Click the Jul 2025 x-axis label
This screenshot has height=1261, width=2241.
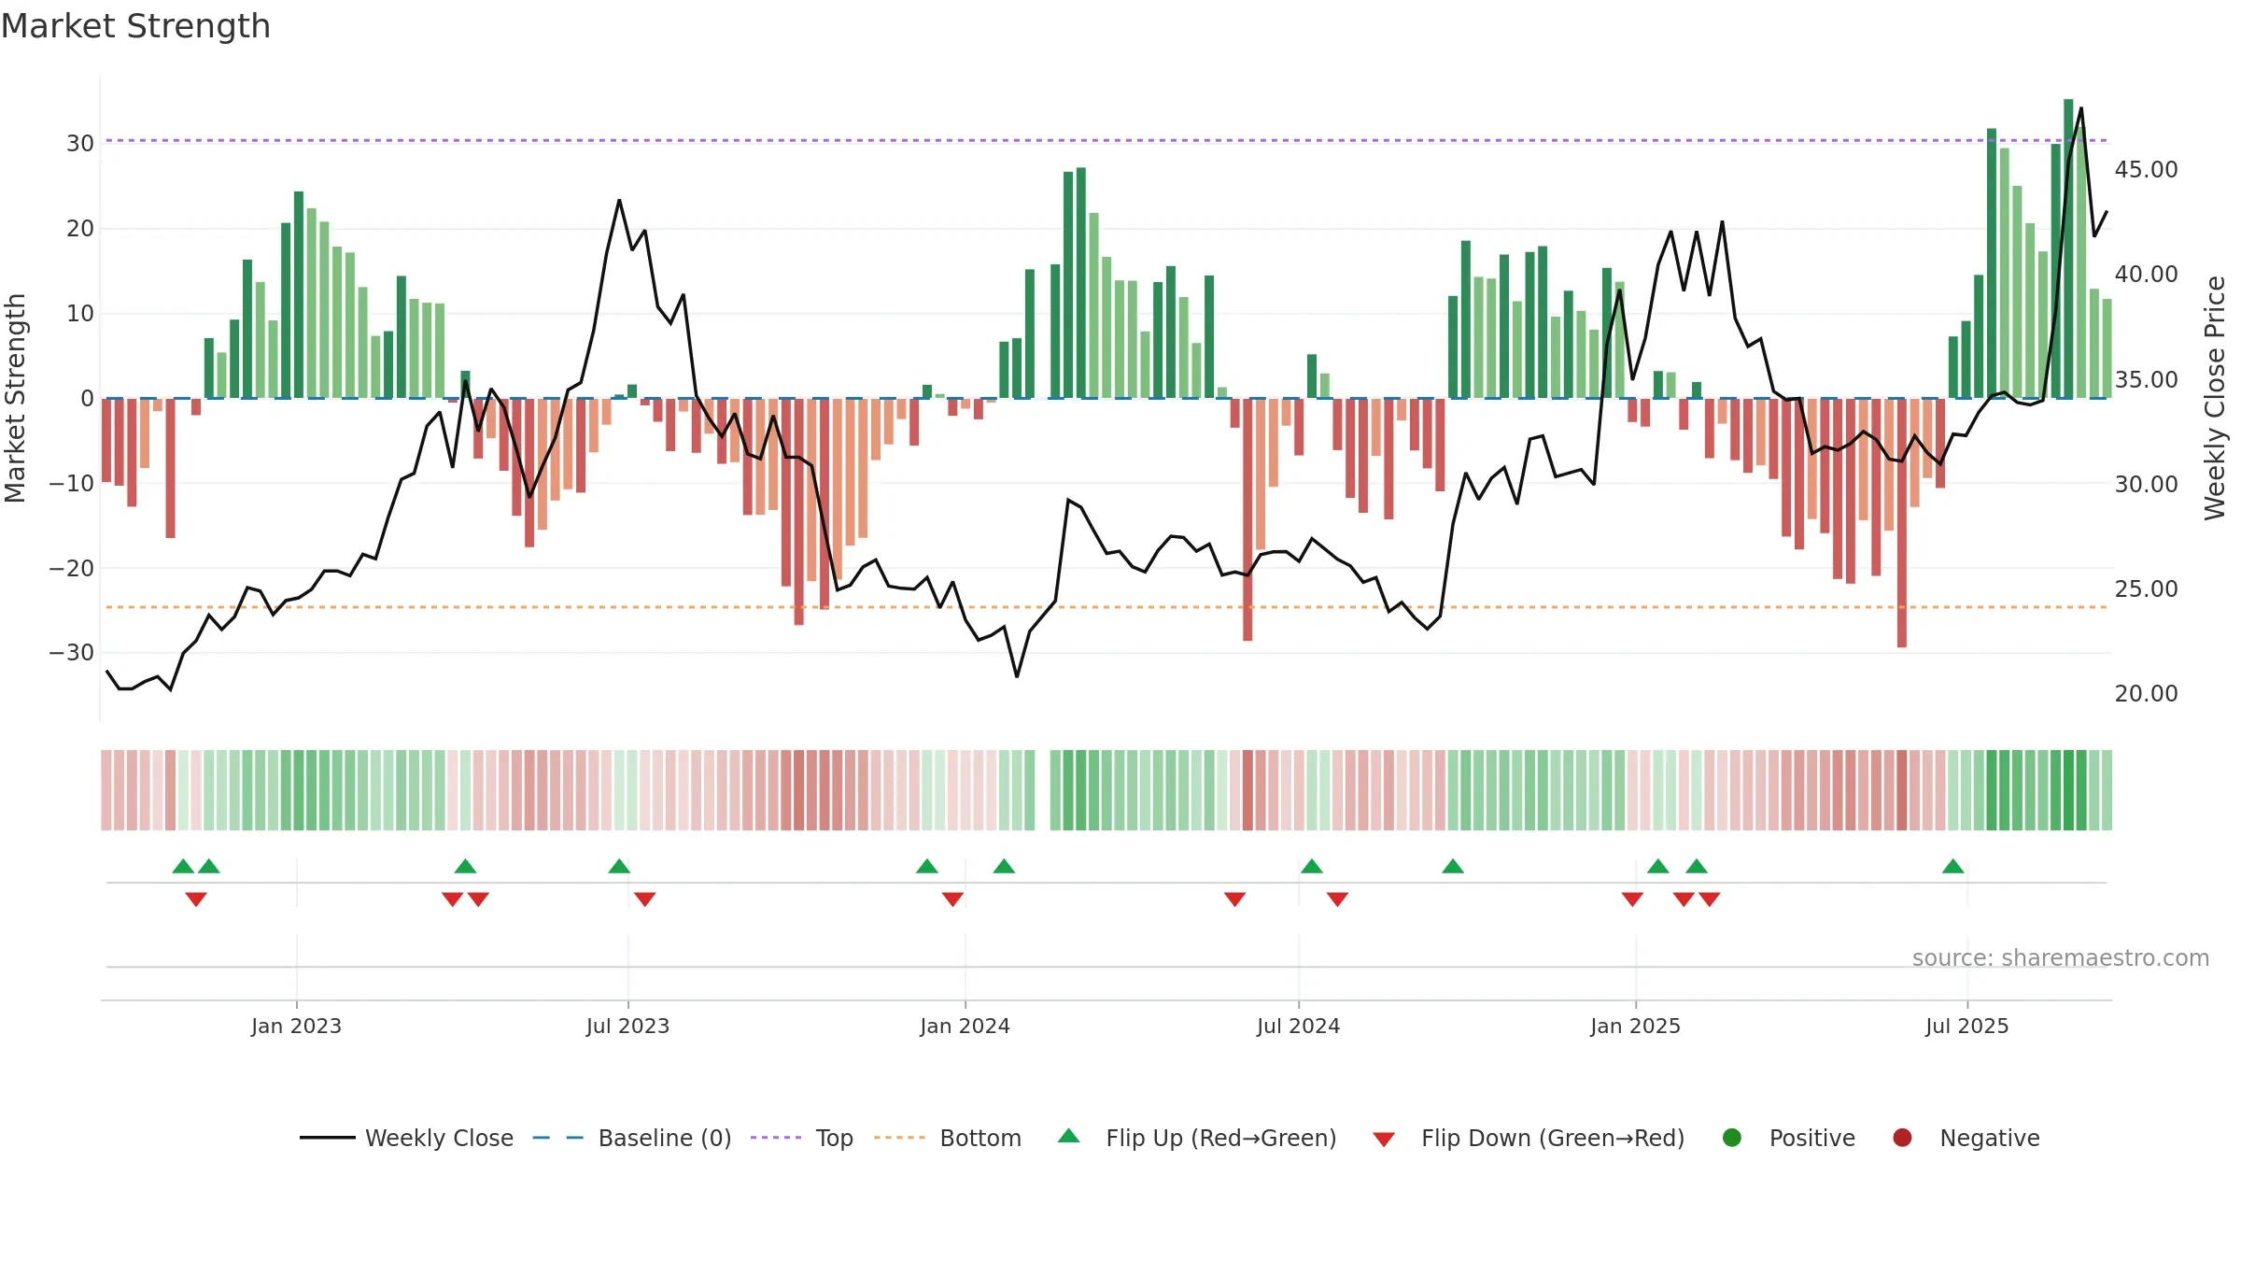click(1966, 1026)
